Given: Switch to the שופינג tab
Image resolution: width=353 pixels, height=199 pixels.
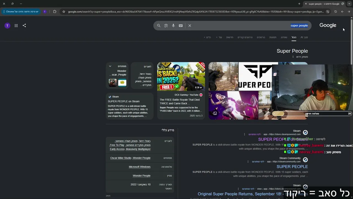Looking at the screenshot, I should [284, 37].
